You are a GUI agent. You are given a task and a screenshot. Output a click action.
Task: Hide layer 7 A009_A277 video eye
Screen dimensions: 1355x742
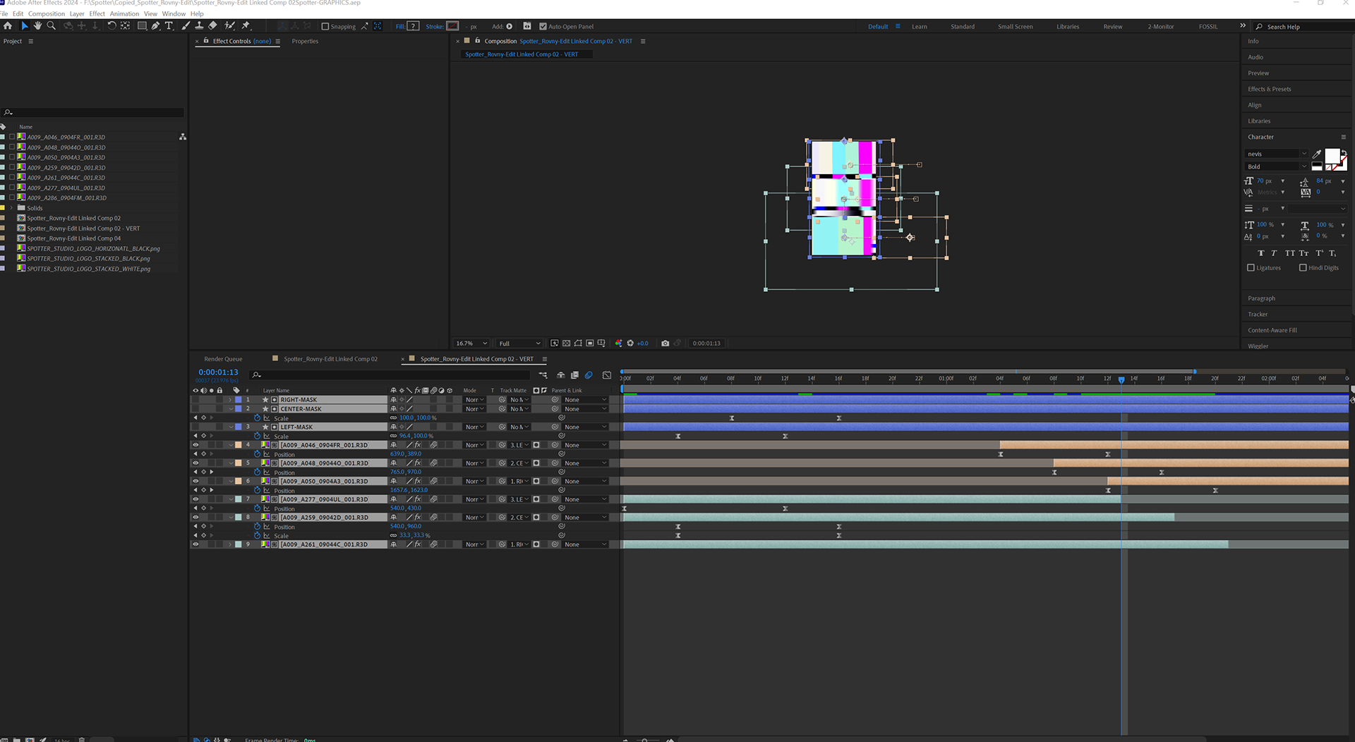(x=195, y=499)
